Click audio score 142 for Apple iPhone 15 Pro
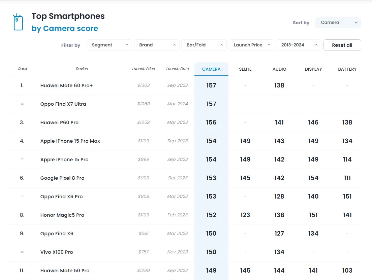This screenshot has width=372, height=280. pos(279,160)
